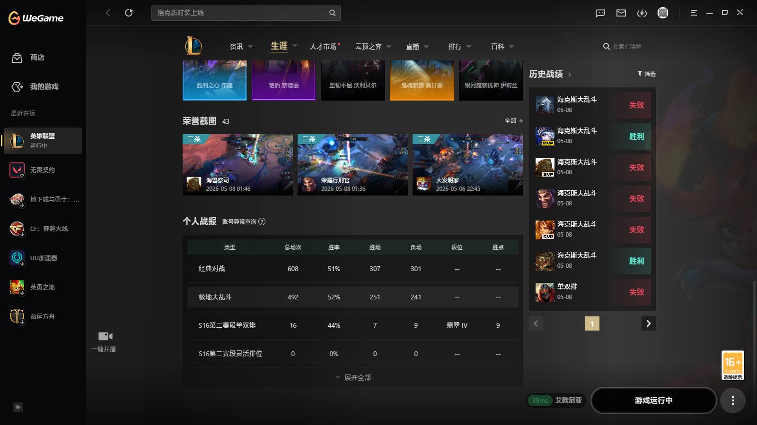Select page 1 of match history

click(592, 323)
